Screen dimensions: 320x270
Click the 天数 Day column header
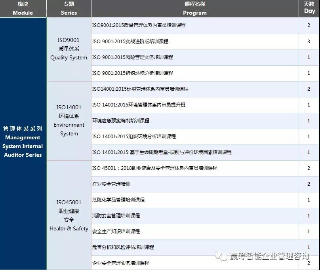click(x=309, y=8)
